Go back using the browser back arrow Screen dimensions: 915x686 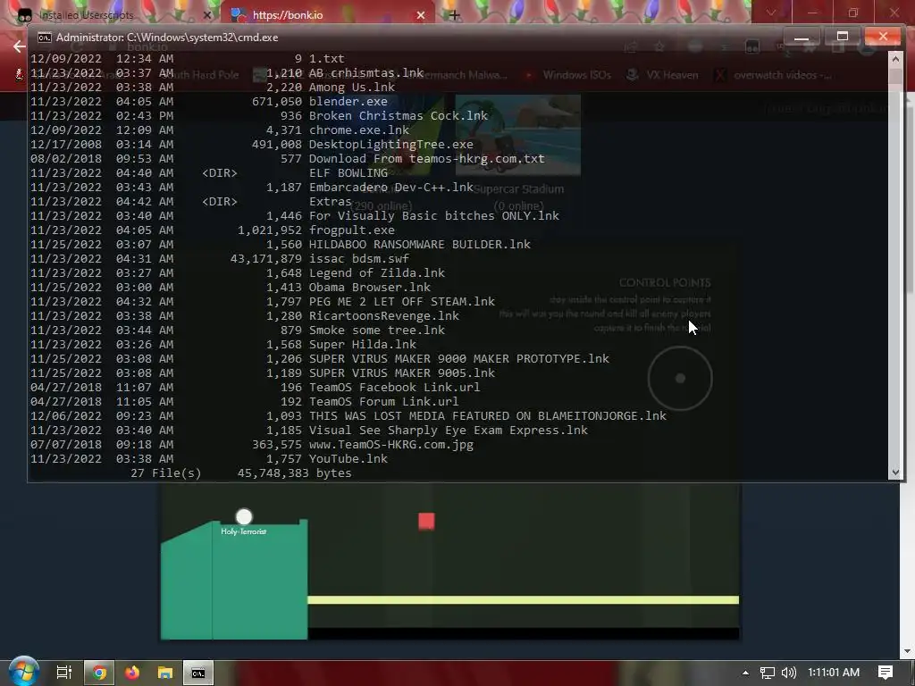click(x=19, y=46)
